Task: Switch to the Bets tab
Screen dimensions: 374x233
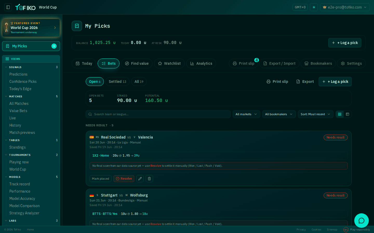Action: [109, 63]
